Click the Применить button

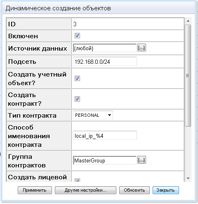coord(35,190)
